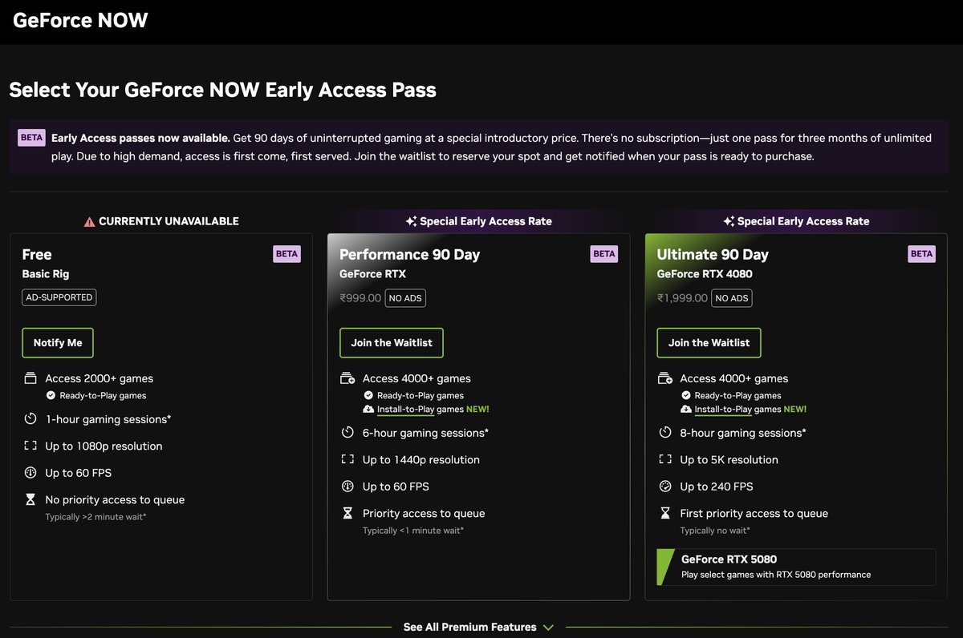Click the AD-SUPPORTED tag on Free card
Image resolution: width=963 pixels, height=638 pixels.
pyautogui.click(x=59, y=297)
